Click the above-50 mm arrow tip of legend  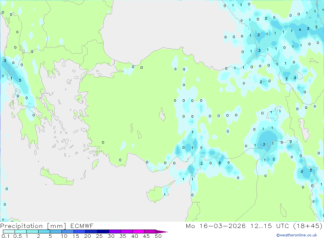coord(162,232)
